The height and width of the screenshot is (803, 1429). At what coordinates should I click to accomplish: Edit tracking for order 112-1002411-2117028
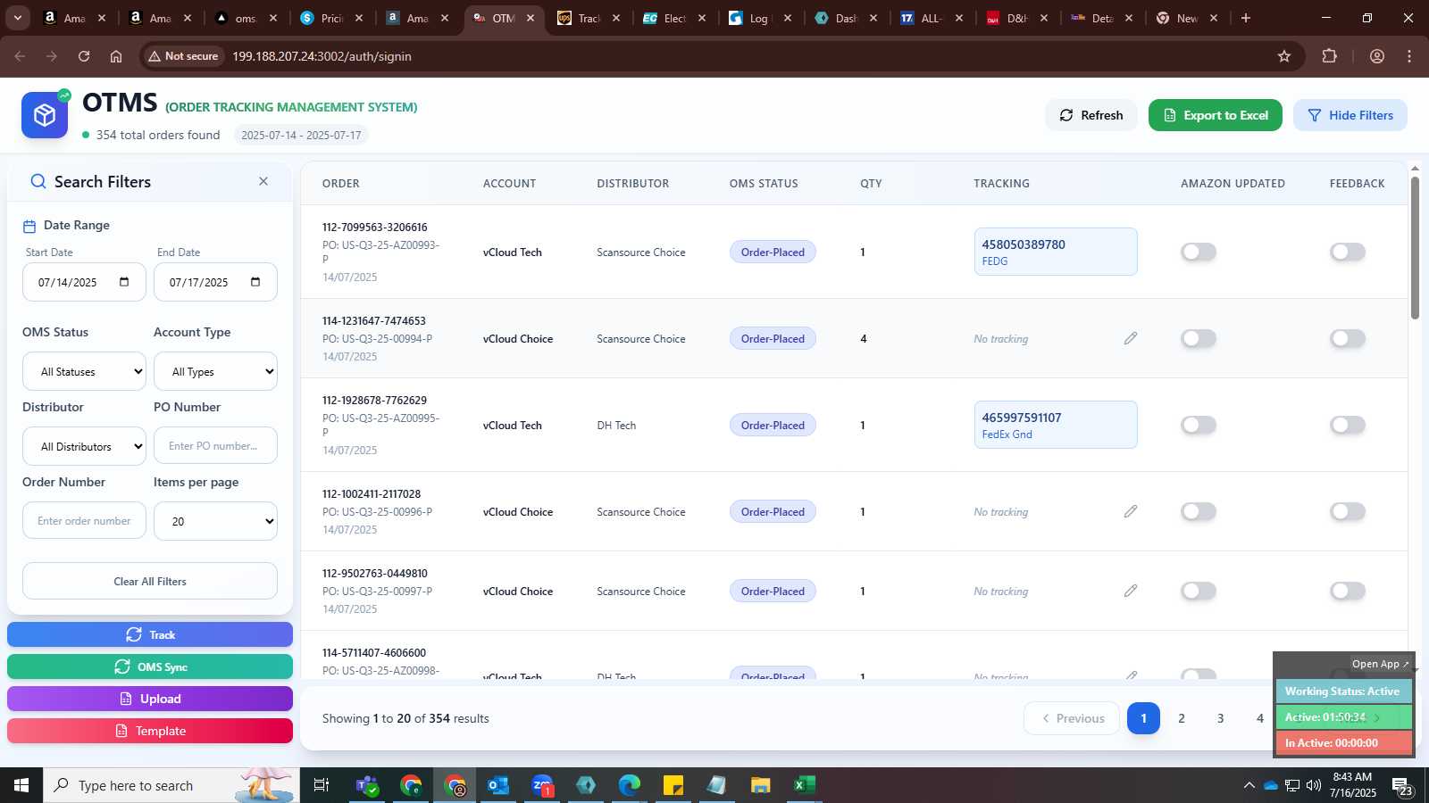(x=1131, y=511)
